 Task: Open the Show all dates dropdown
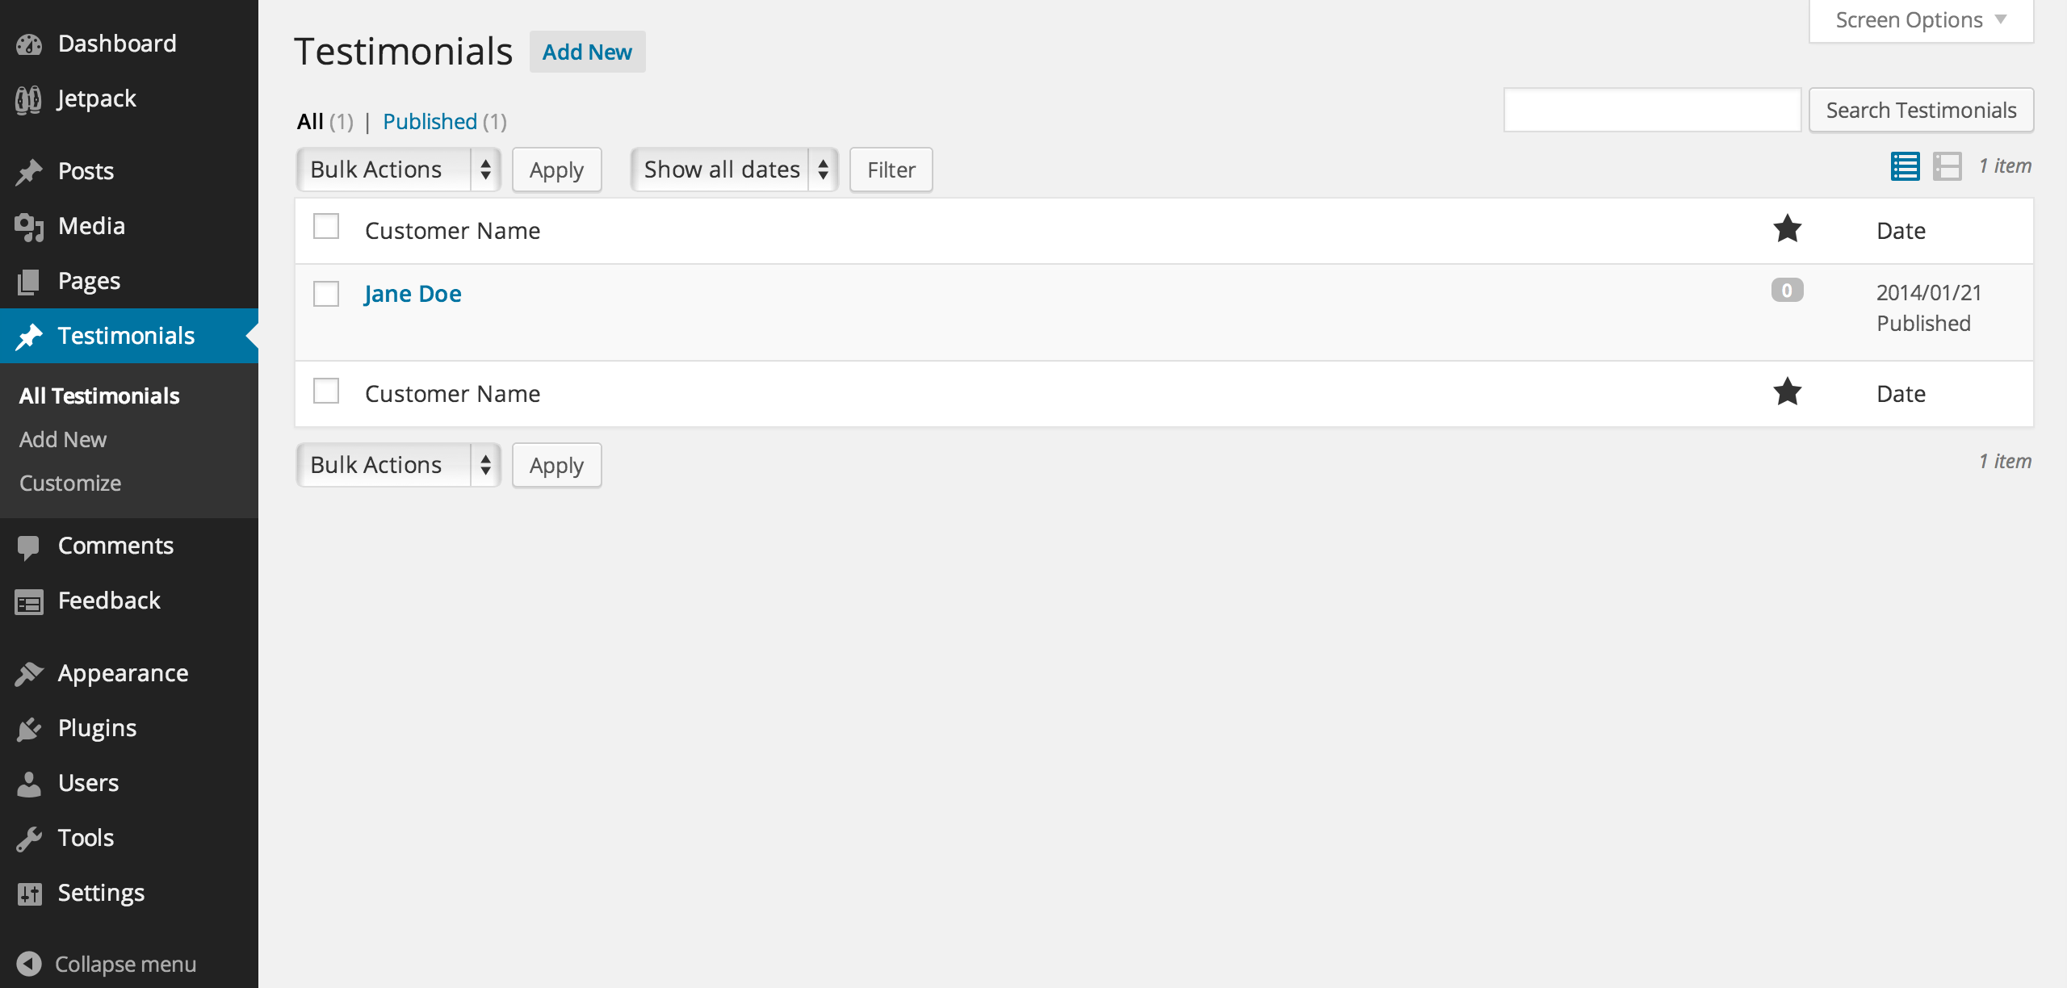tap(734, 170)
